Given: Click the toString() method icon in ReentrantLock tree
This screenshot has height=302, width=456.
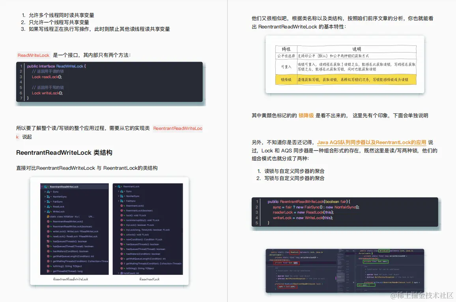Looking at the screenshot, I should [x=121, y=268].
